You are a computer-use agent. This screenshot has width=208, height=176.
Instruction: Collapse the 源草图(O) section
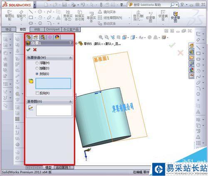coord(70,101)
